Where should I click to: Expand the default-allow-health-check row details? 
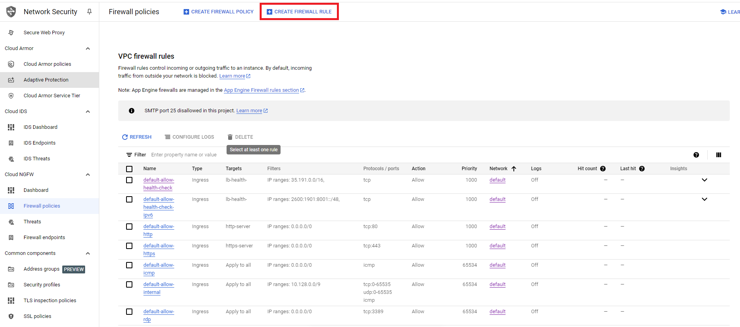tap(705, 180)
